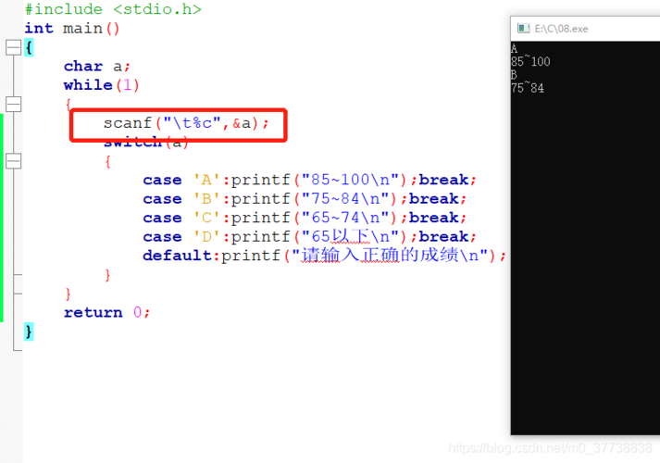The image size is (660, 463).
Task: Click the case 'A' printf line
Action: point(309,180)
